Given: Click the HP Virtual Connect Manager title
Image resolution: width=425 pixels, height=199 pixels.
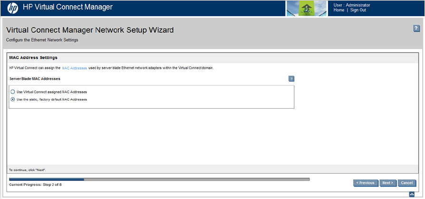Looking at the screenshot, I should coord(68,7).
